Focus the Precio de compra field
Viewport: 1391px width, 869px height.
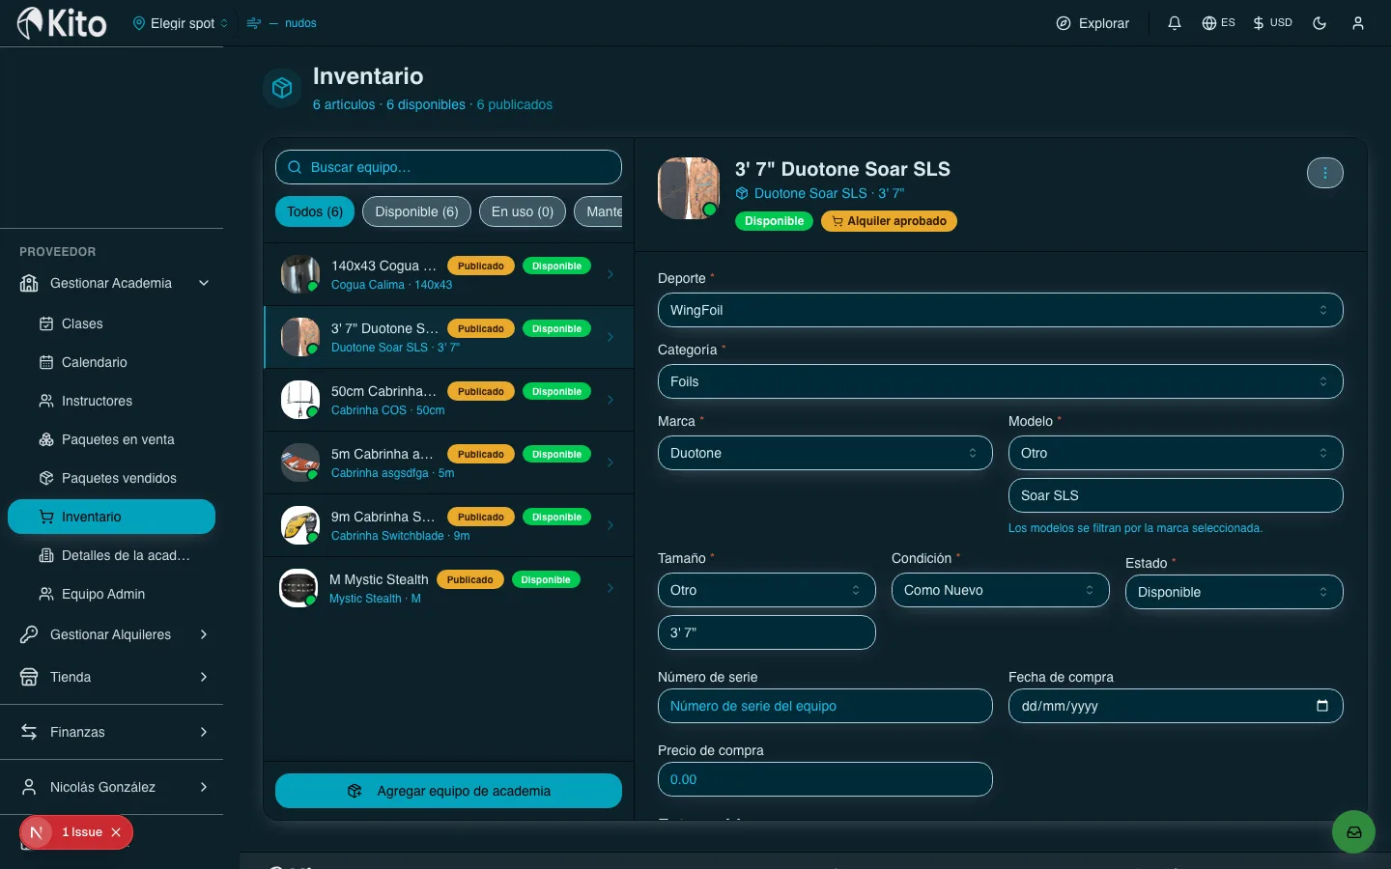pos(825,779)
